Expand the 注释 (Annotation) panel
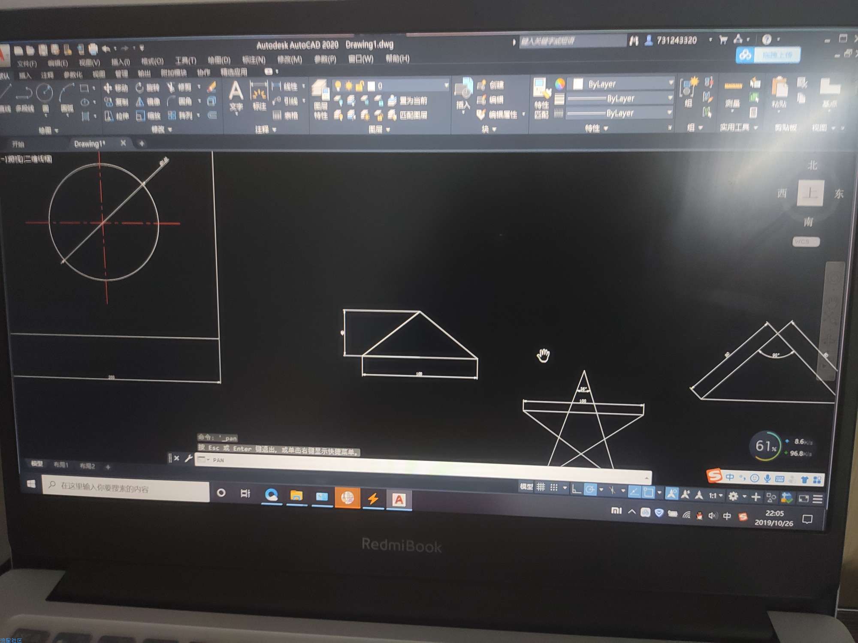The width and height of the screenshot is (858, 643). pos(266,129)
